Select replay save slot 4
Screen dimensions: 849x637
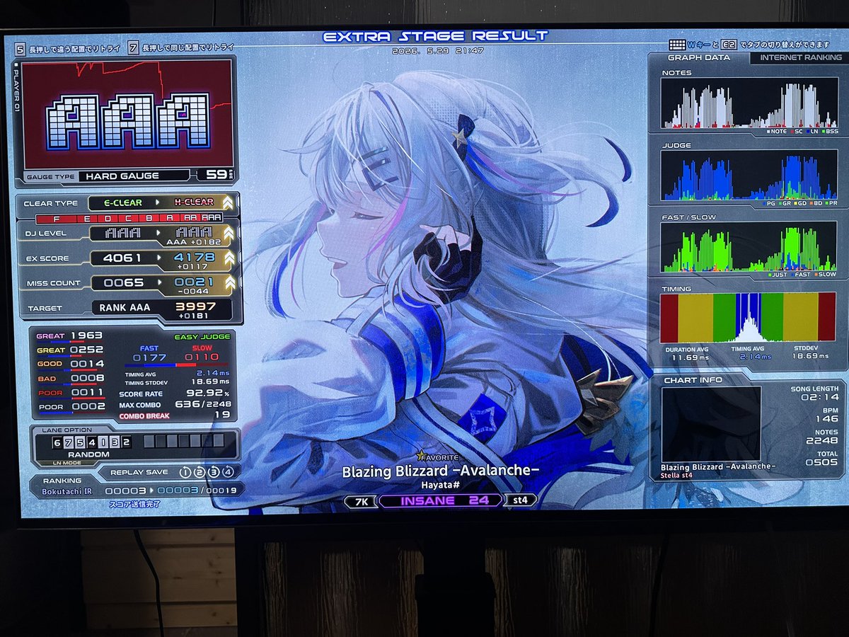(x=227, y=472)
